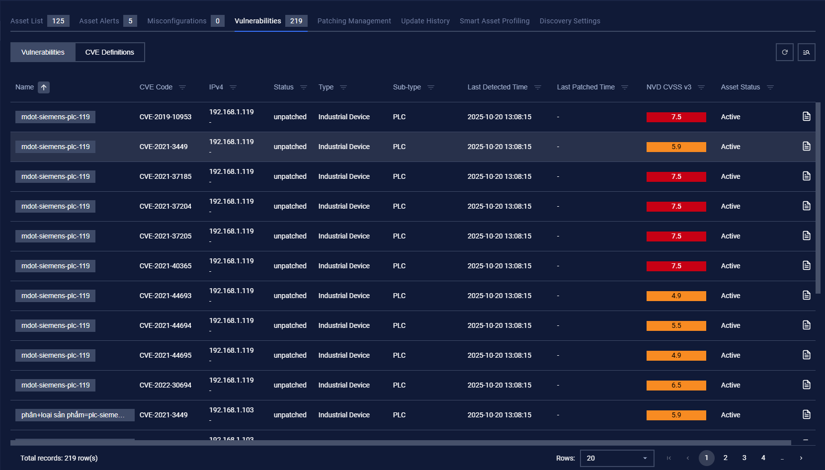Viewport: 825px width, 470px height.
Task: Toggle Name column ascending sort arrow
Action: [44, 87]
